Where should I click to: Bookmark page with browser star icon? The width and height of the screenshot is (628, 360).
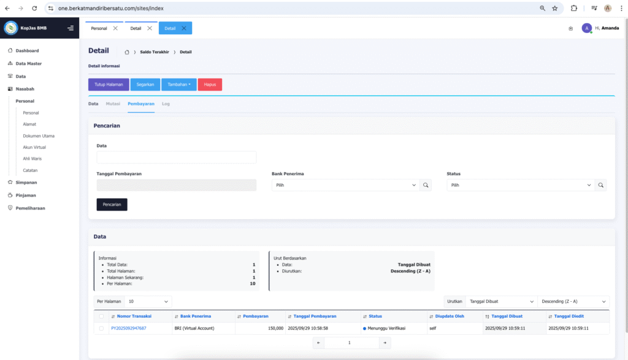(x=554, y=9)
